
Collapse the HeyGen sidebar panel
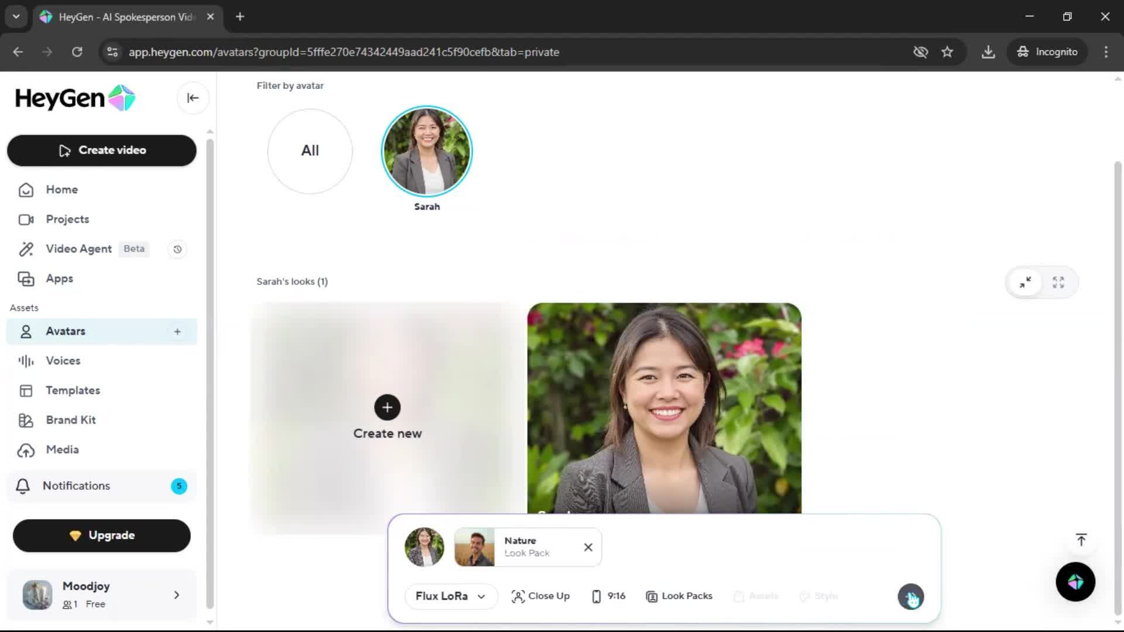pos(193,98)
